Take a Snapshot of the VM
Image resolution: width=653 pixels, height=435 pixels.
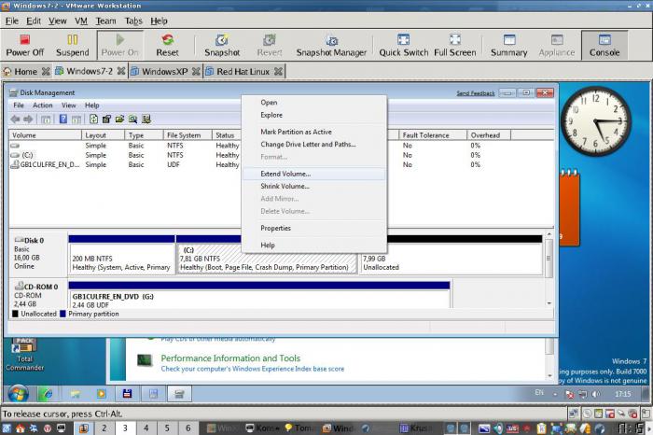click(222, 45)
